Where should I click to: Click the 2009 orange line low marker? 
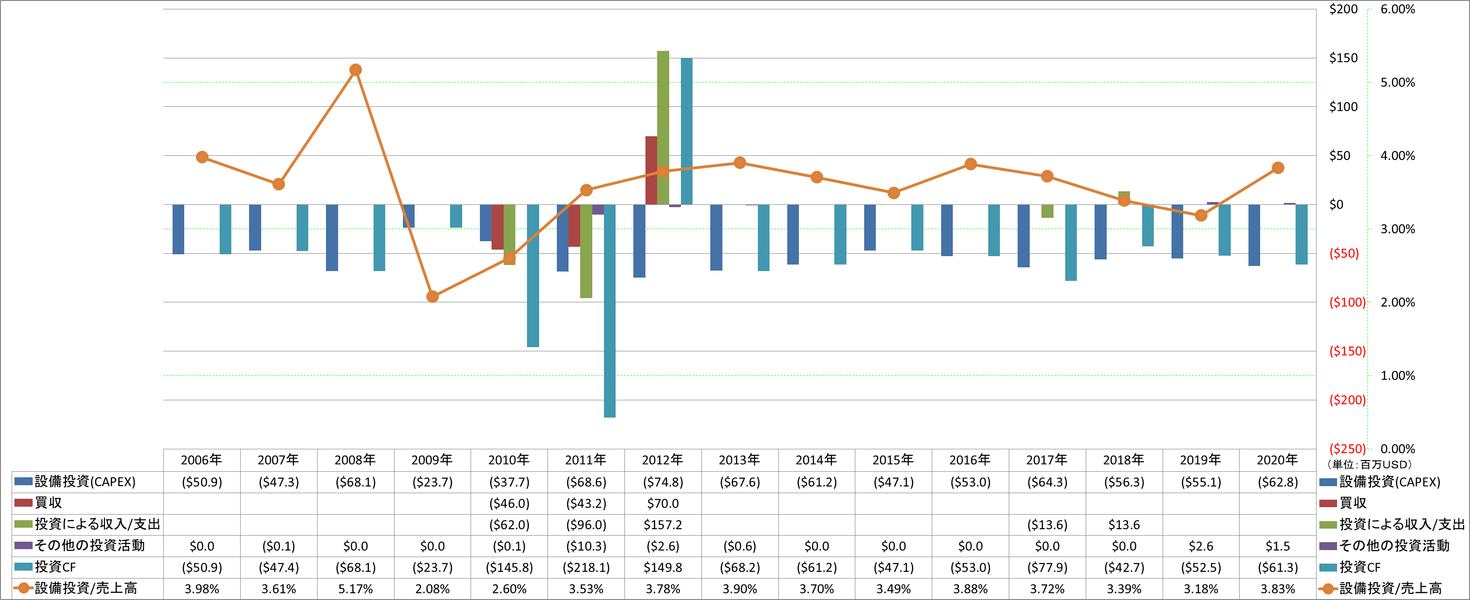pyautogui.click(x=432, y=296)
